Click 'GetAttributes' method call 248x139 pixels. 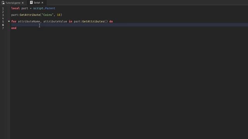point(93,21)
